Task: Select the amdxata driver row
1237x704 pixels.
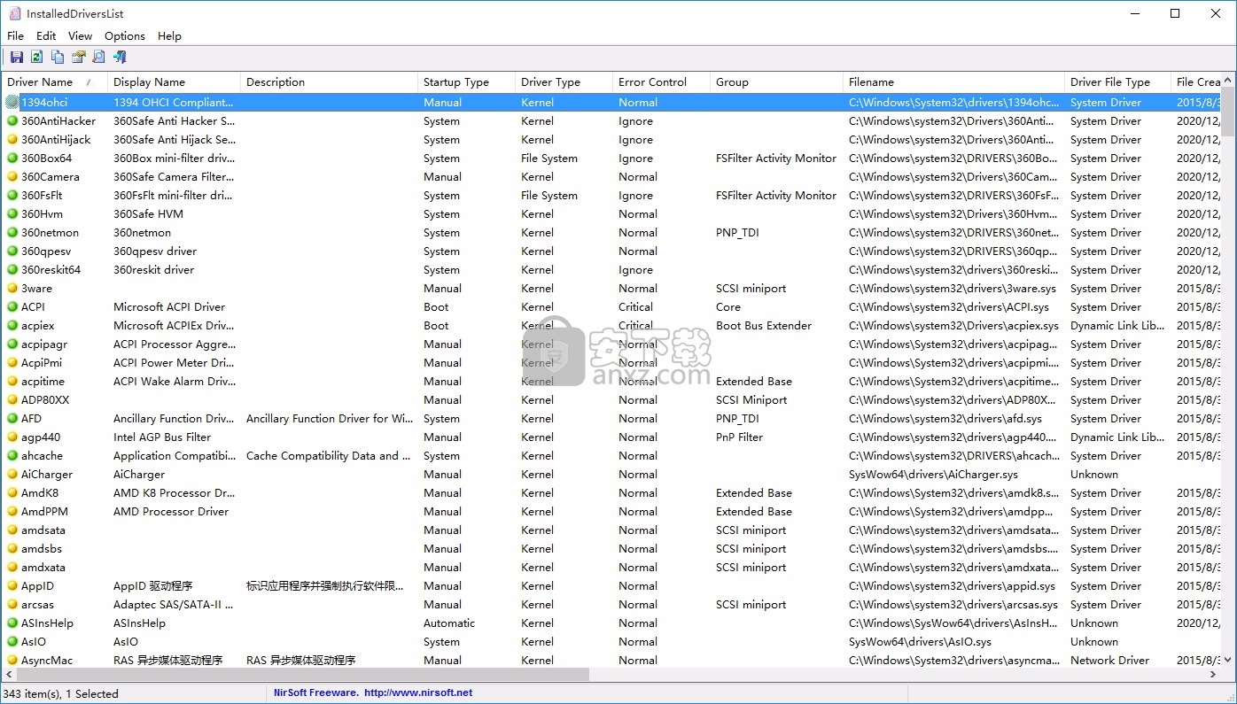Action: pyautogui.click(x=611, y=568)
